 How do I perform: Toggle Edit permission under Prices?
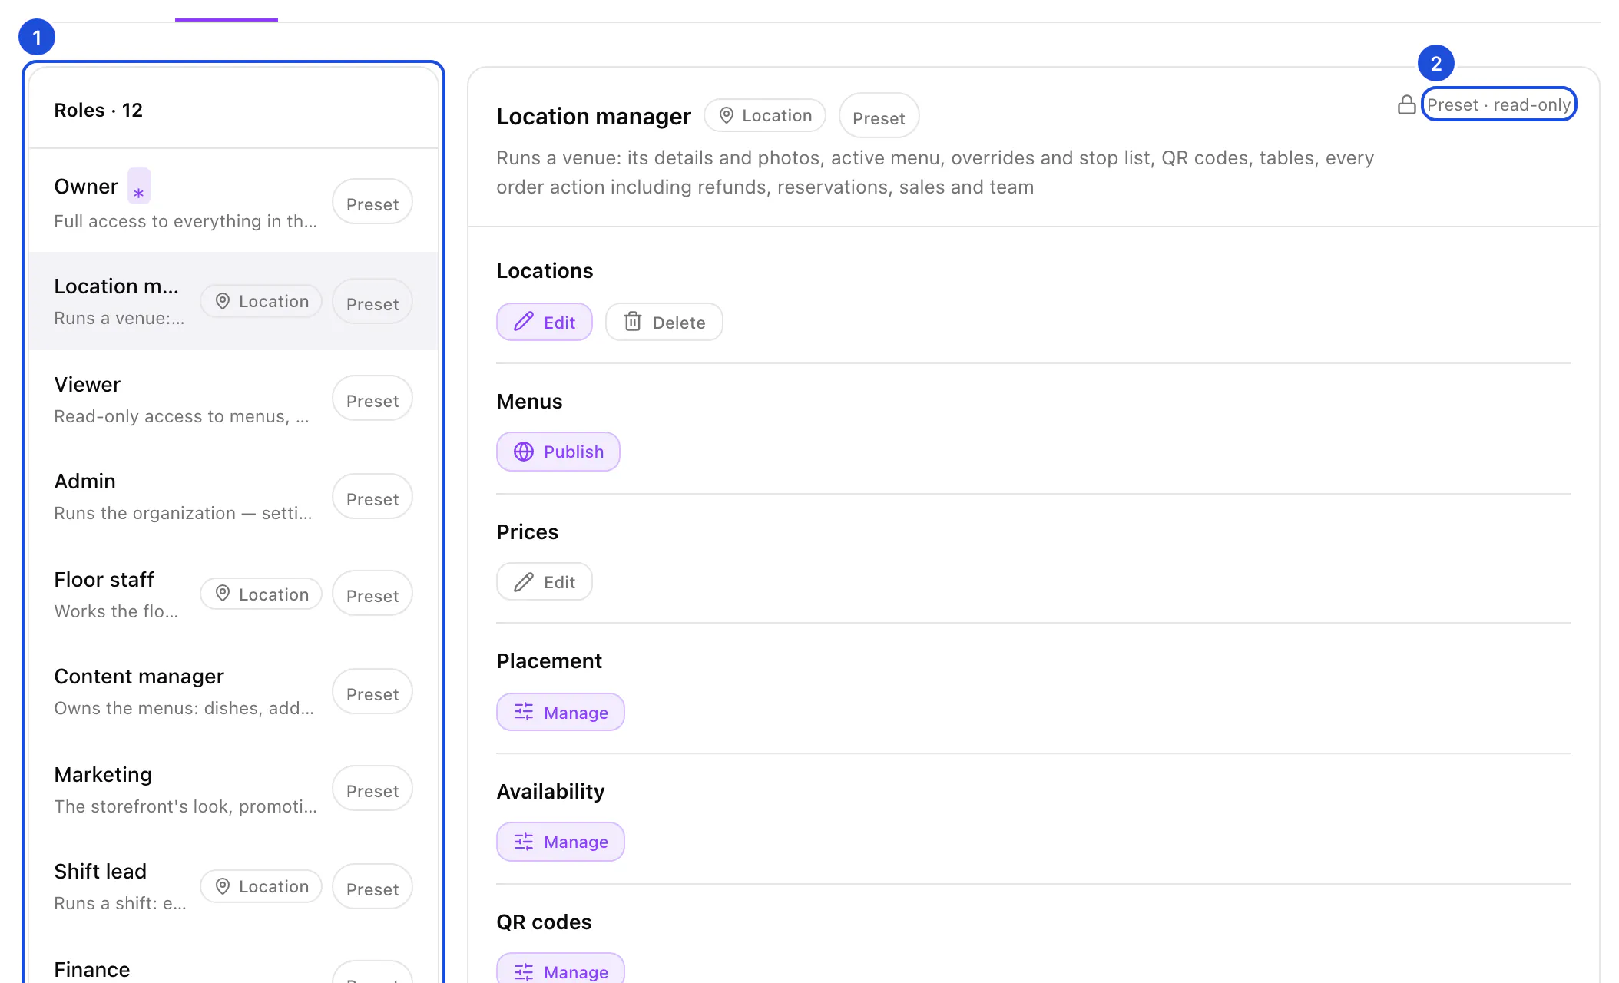(544, 581)
